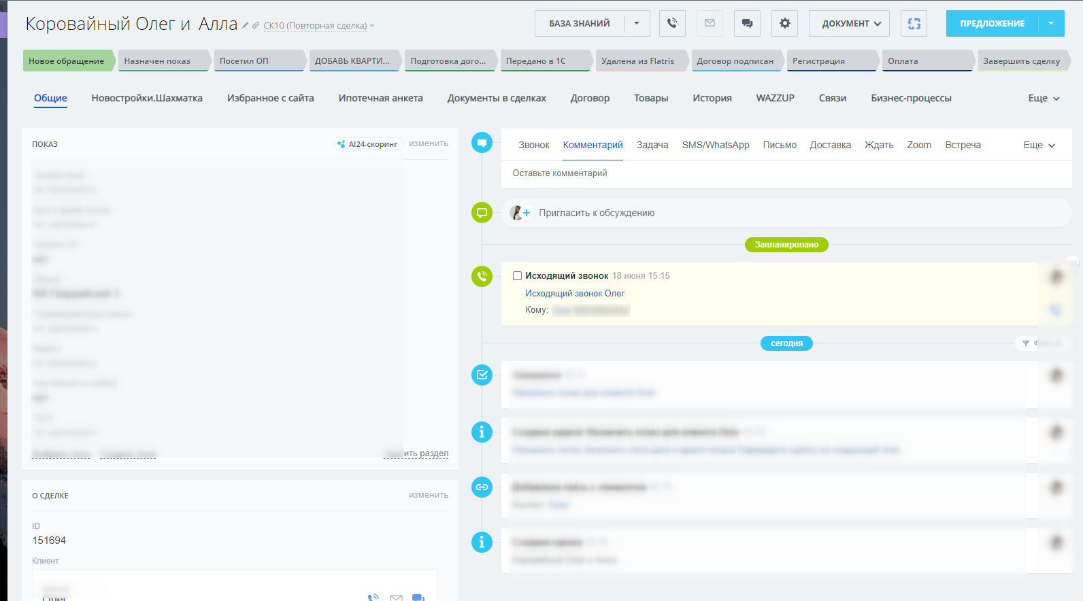The width and height of the screenshot is (1083, 601).
Task: Open the timeline filter funnel icon
Action: coord(1026,343)
